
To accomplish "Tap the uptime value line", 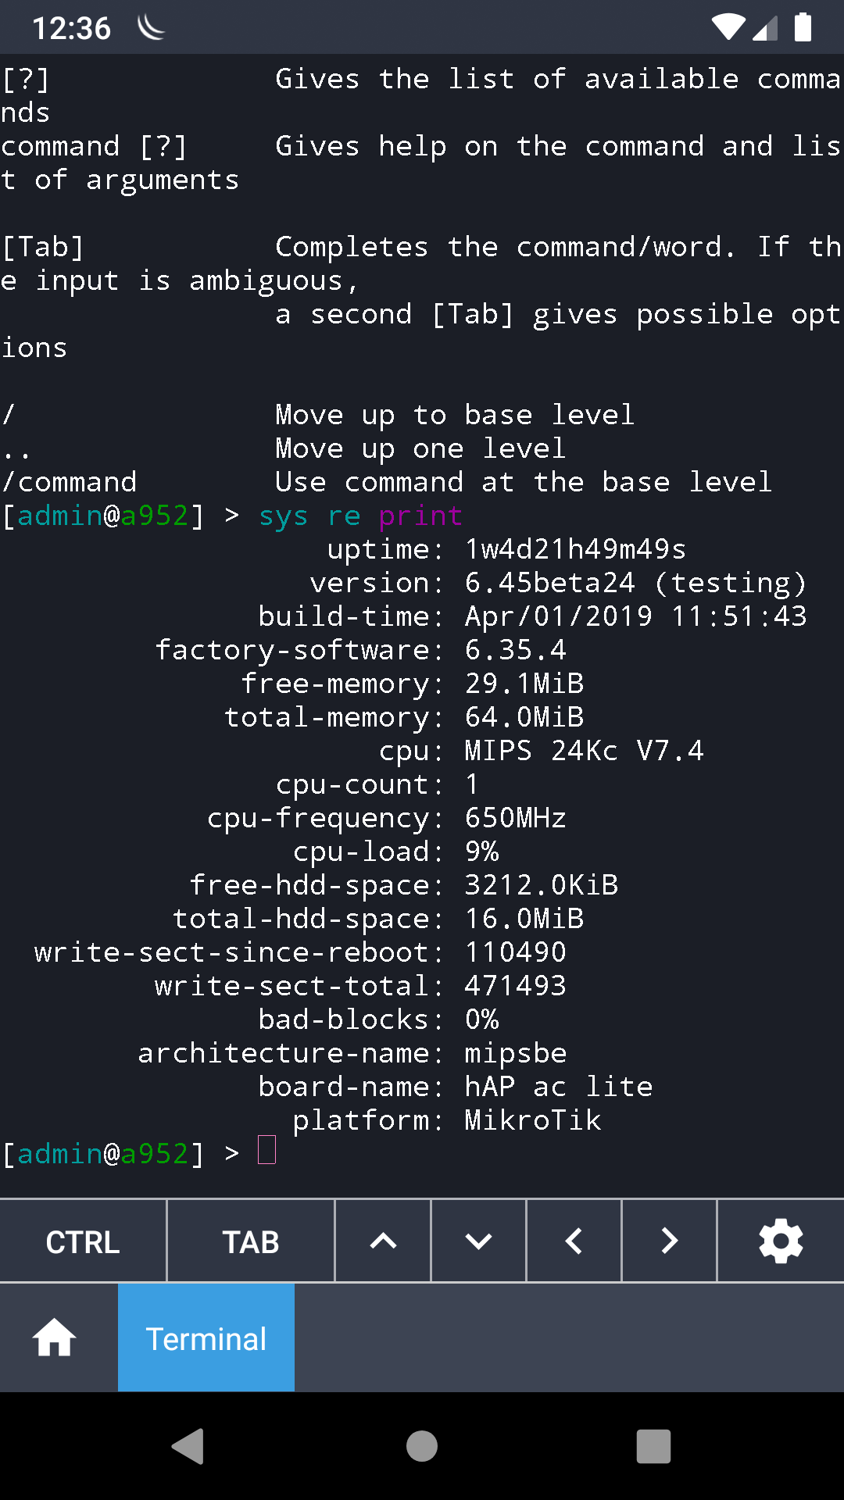I will [x=575, y=550].
